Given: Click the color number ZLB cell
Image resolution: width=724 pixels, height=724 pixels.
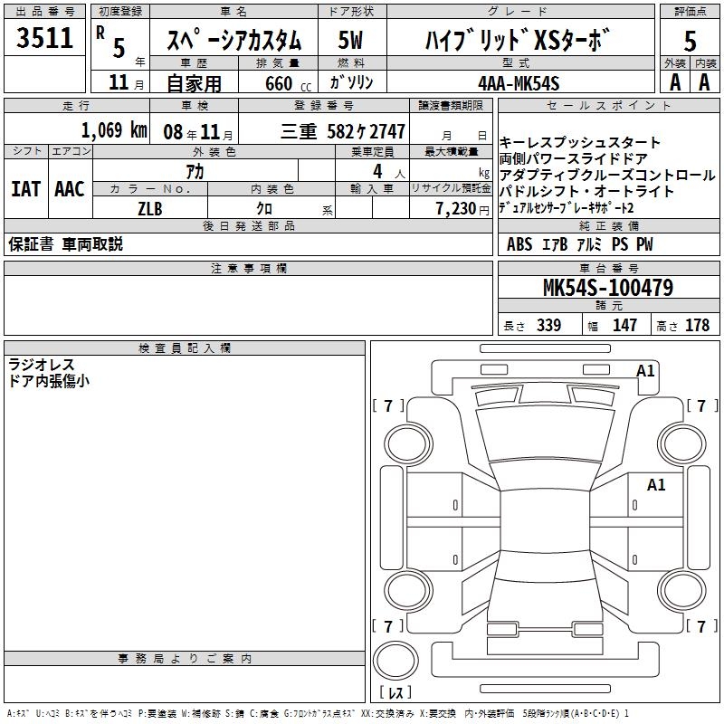Looking at the screenshot, I should coord(150,208).
